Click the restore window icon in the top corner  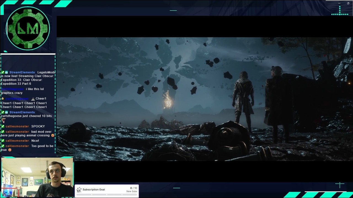tap(348, 3)
